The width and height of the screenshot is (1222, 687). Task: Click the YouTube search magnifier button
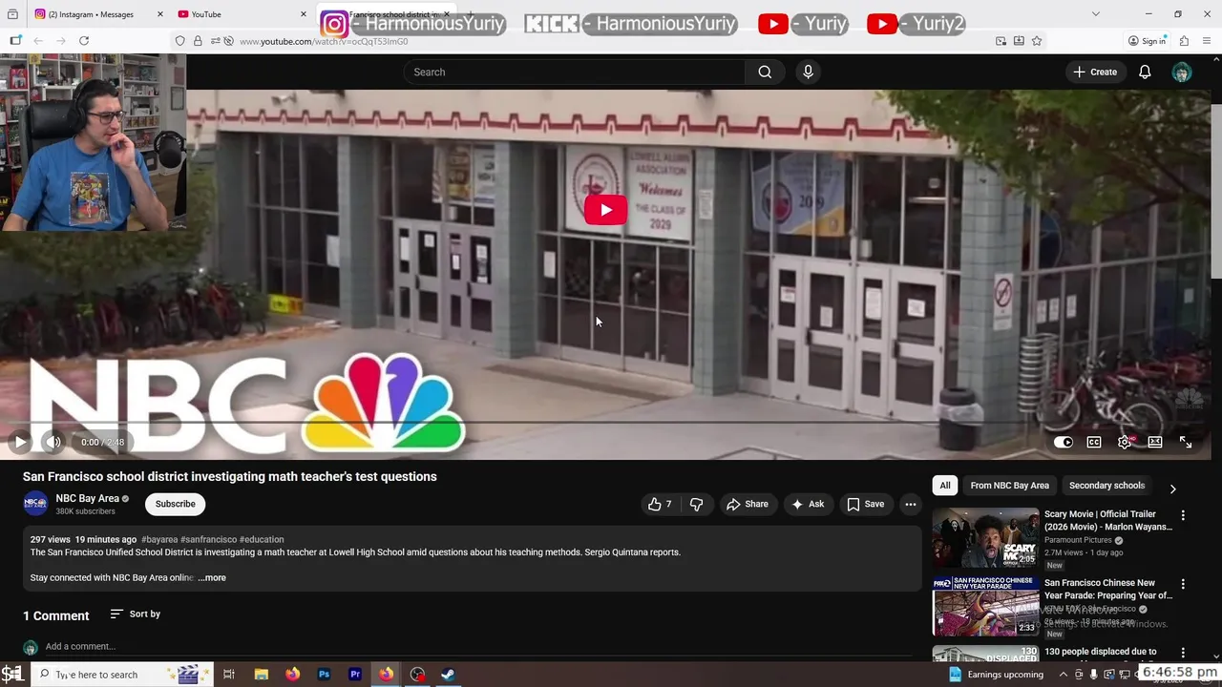coord(765,72)
